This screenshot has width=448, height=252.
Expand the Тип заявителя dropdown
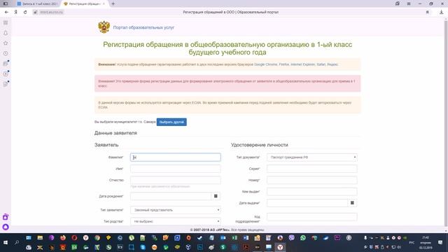176,210
